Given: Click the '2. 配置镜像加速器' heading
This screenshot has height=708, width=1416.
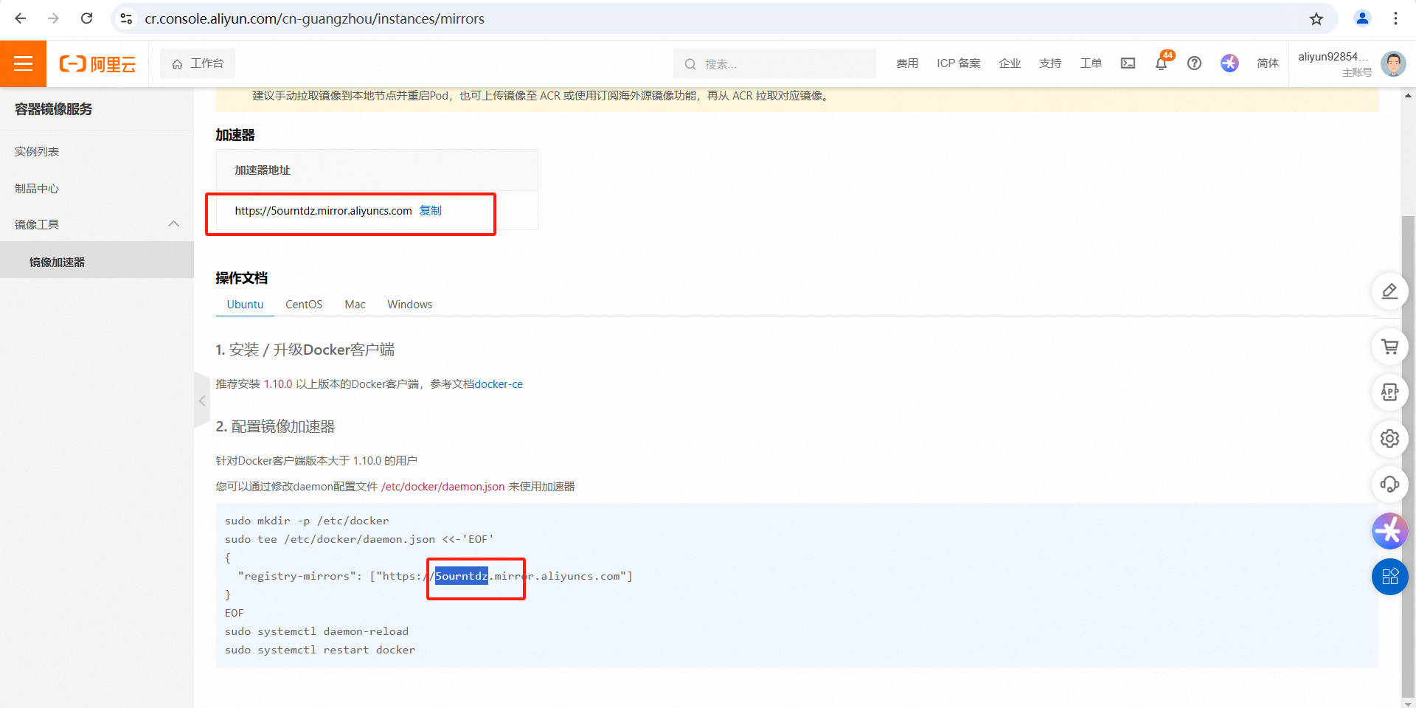Looking at the screenshot, I should (275, 426).
